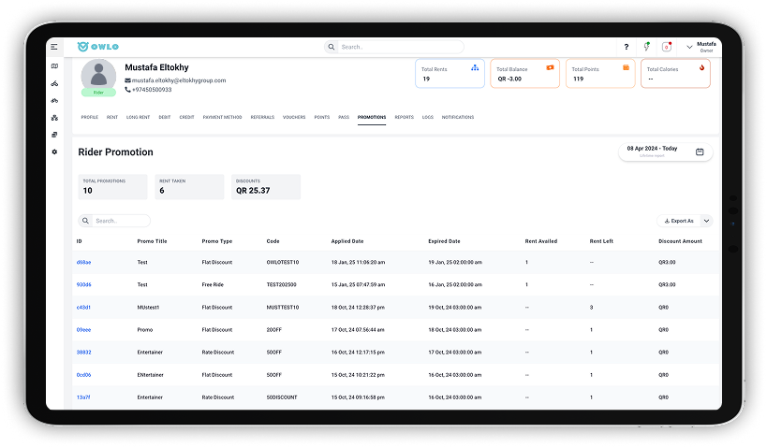Image resolution: width=767 pixels, height=447 pixels.
Task: Click the phone icon beside number
Action: pos(127,90)
